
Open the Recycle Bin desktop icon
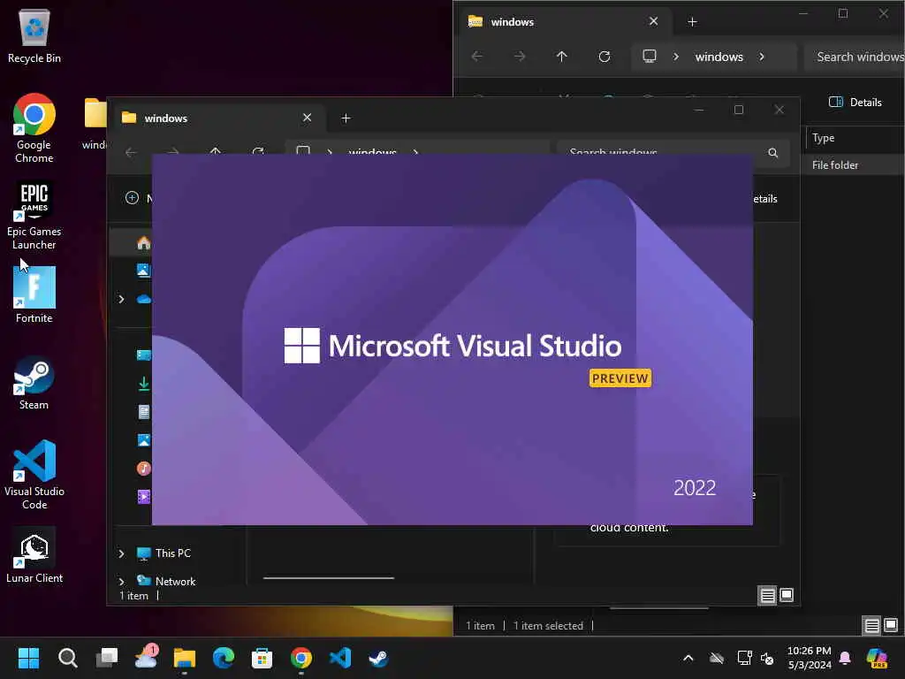point(34,35)
